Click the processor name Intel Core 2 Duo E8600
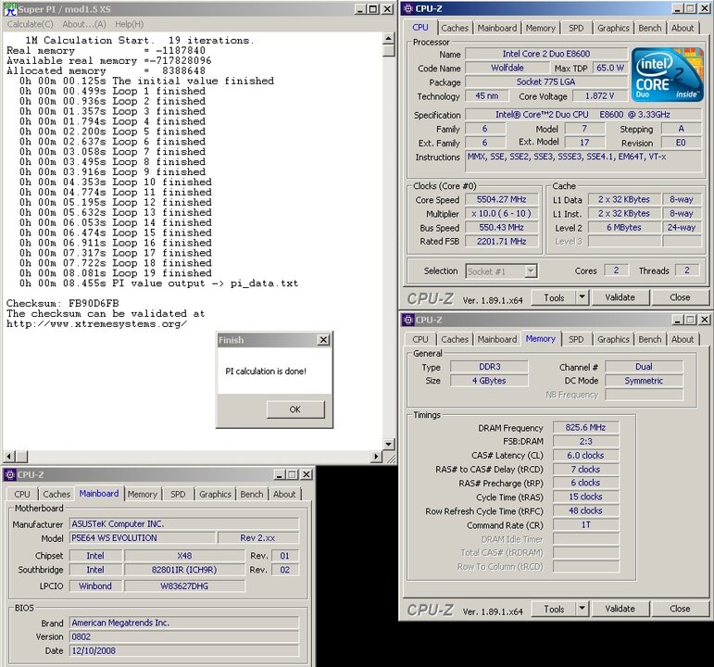The height and width of the screenshot is (667, 714). pos(546,54)
